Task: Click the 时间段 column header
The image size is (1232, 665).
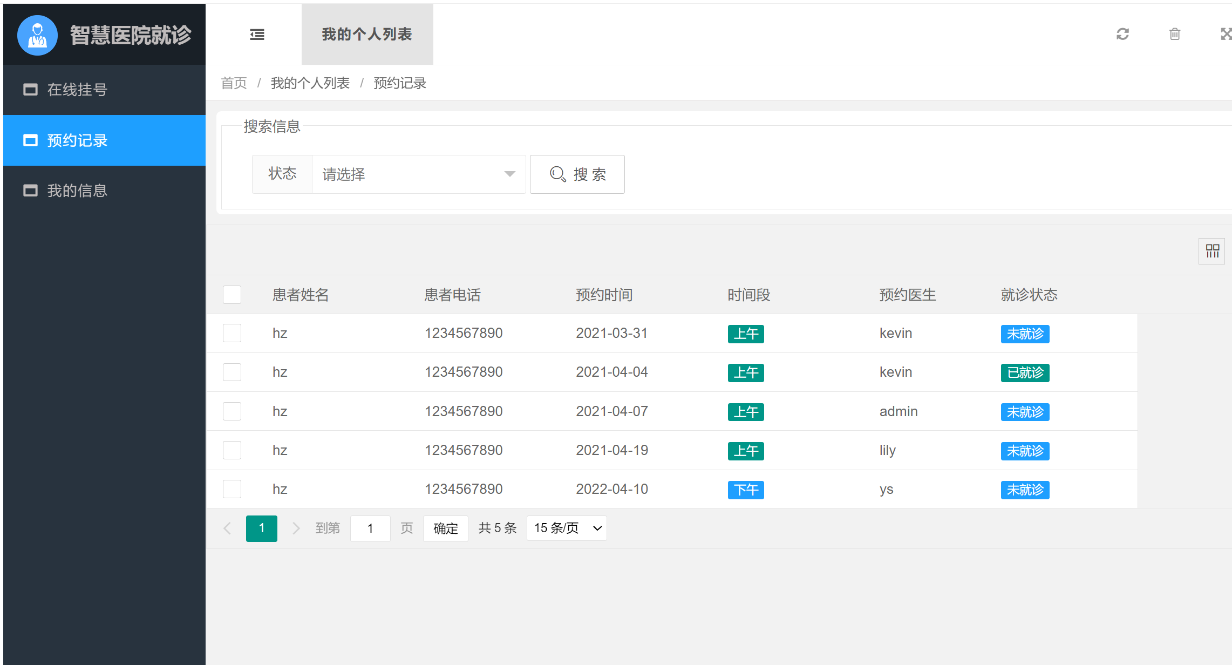Action: [x=748, y=295]
